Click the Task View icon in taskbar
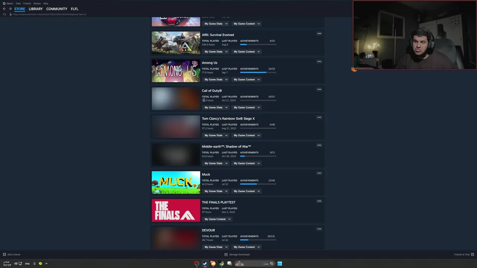The image size is (477, 268). pyautogui.click(x=229, y=264)
